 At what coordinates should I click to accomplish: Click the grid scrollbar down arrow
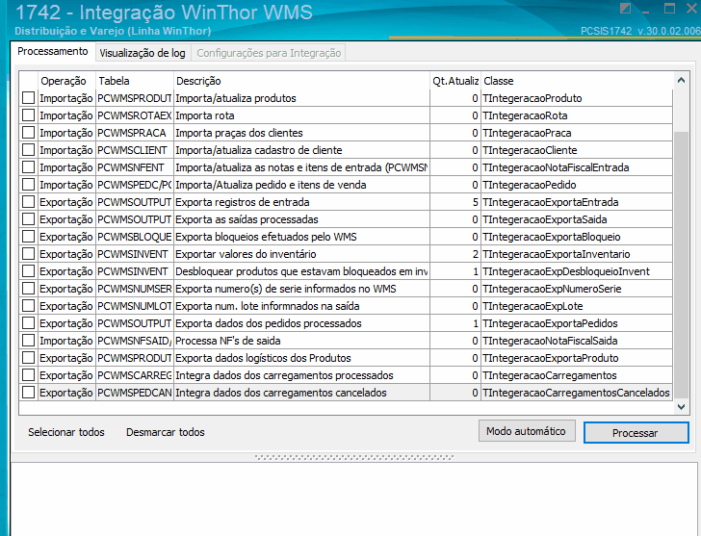[x=681, y=407]
